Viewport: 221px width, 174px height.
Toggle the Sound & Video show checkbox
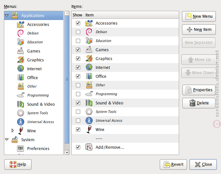tap(78, 103)
